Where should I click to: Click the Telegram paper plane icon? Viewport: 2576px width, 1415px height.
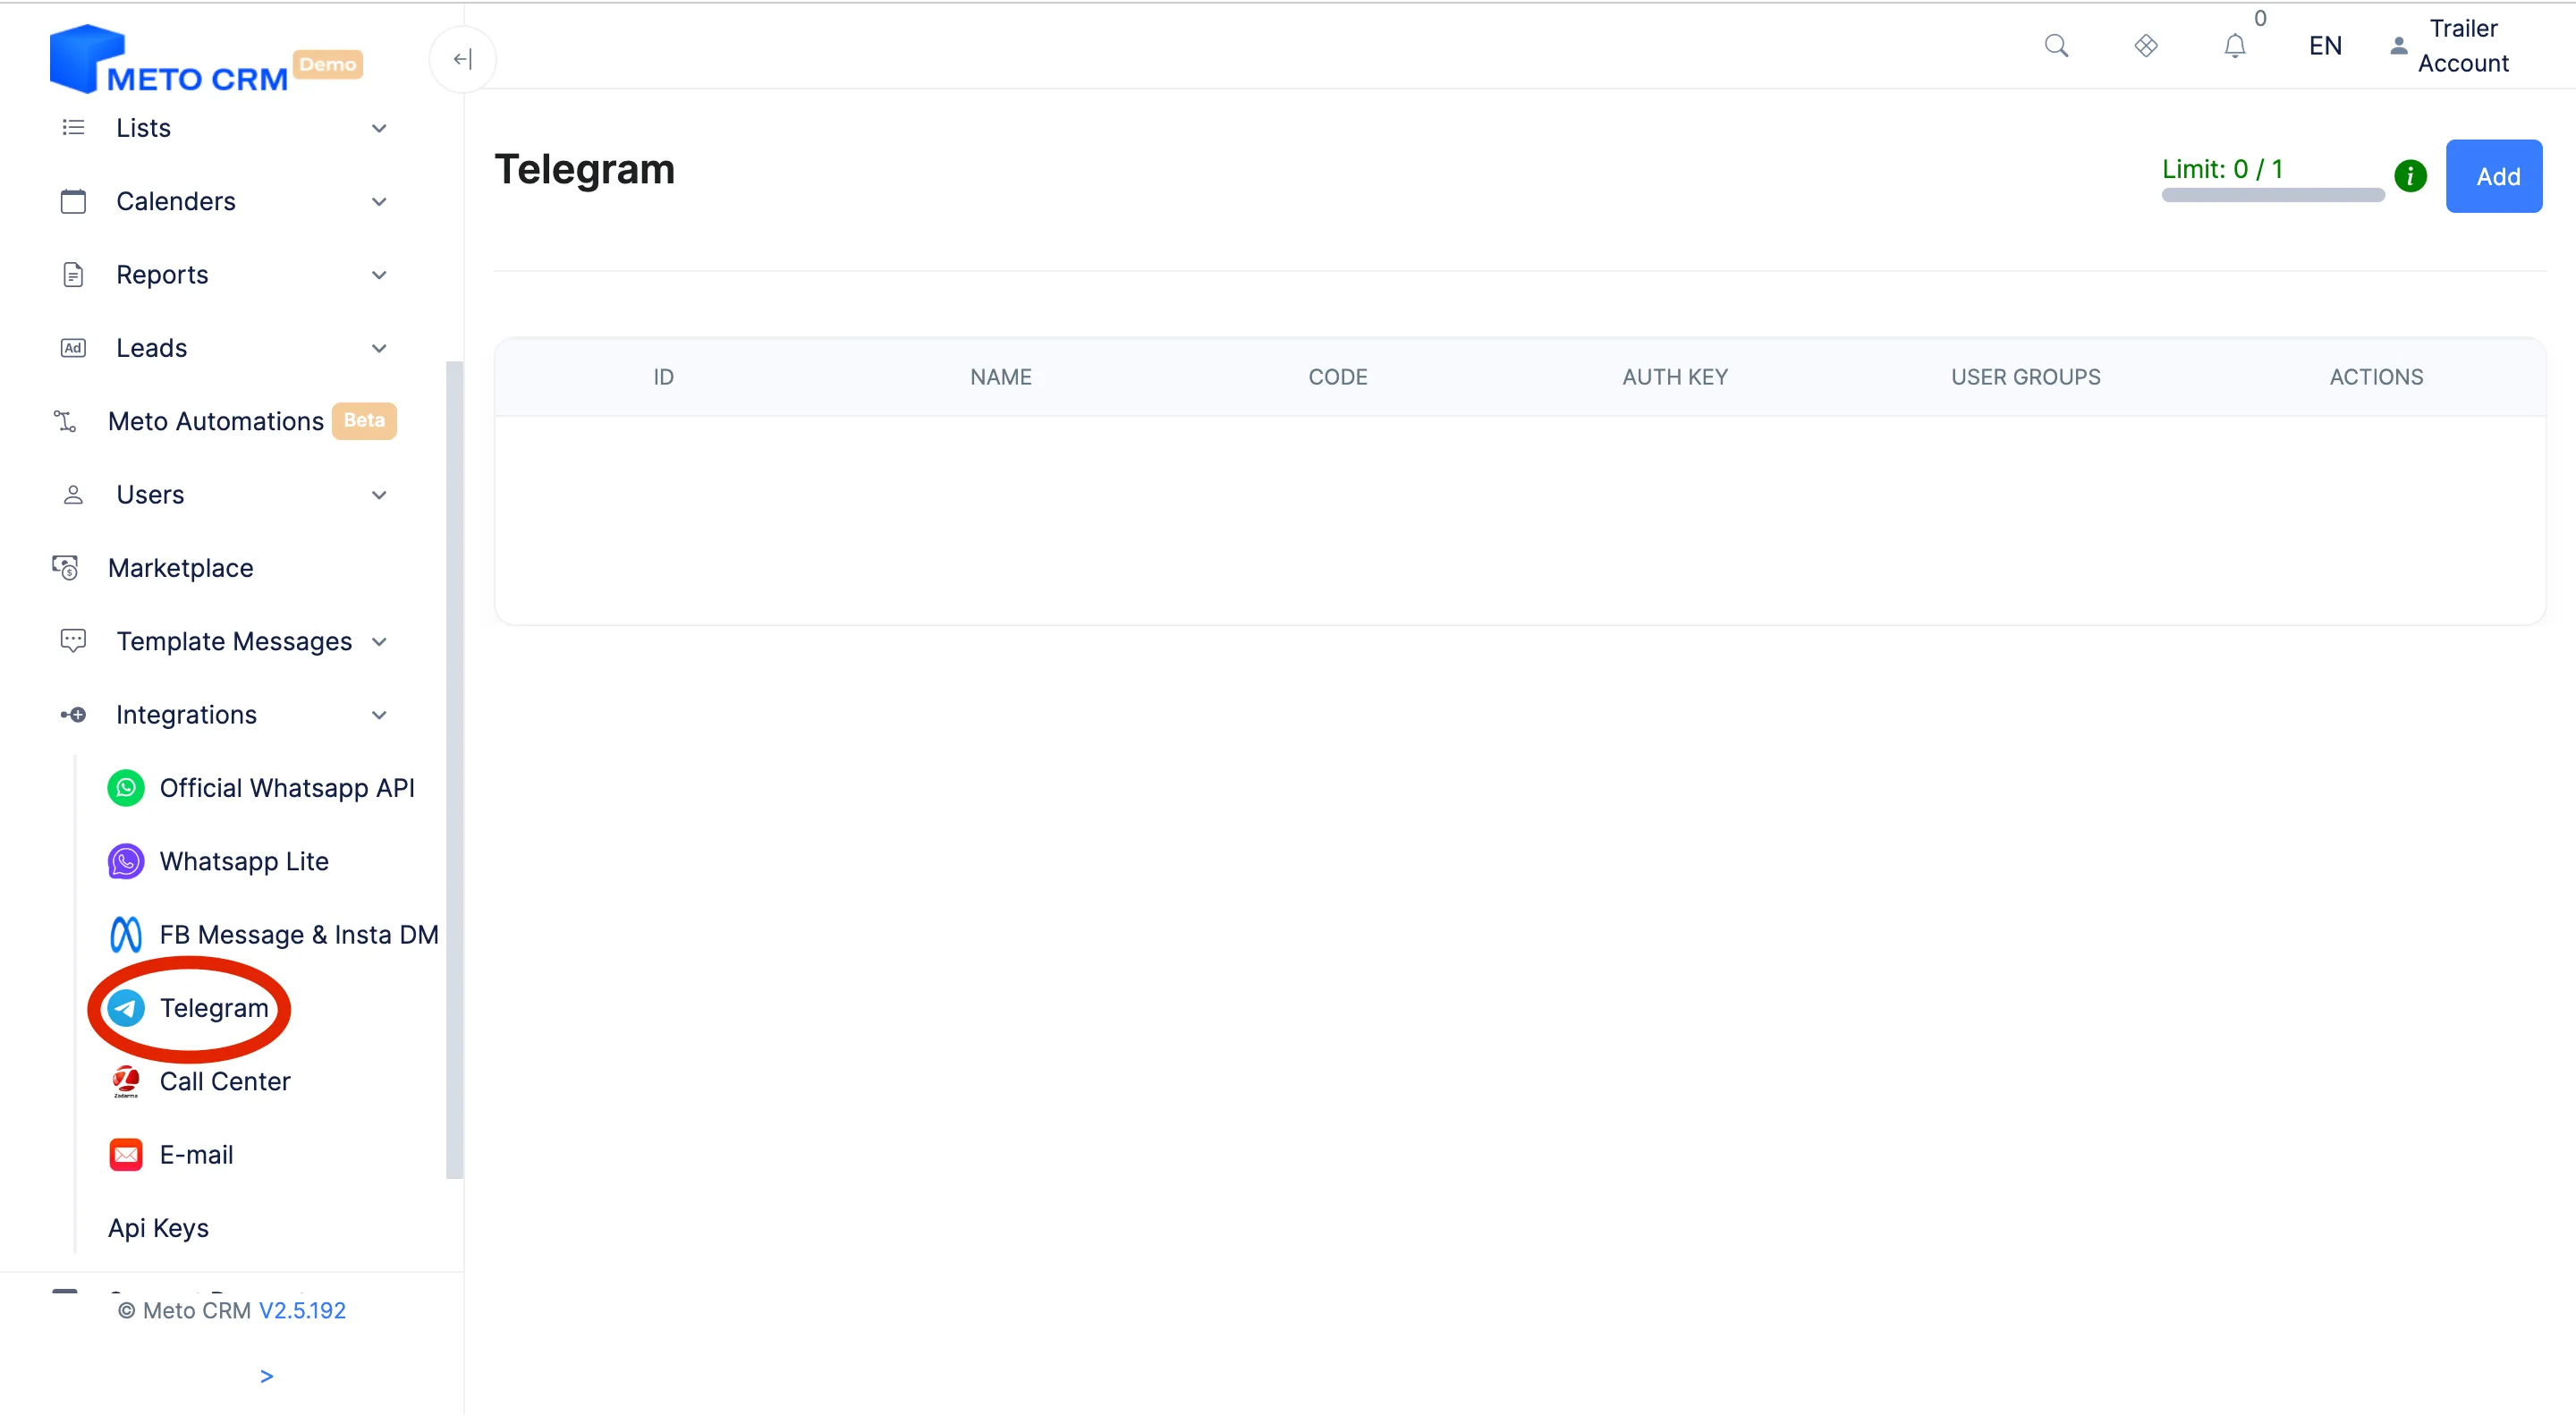tap(126, 1008)
